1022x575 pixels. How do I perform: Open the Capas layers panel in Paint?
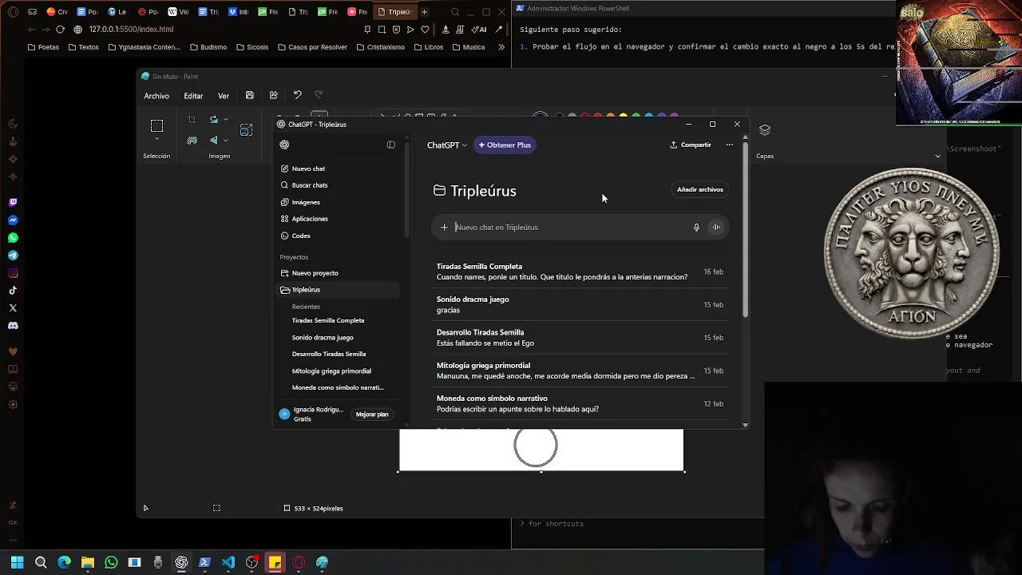coord(765,130)
